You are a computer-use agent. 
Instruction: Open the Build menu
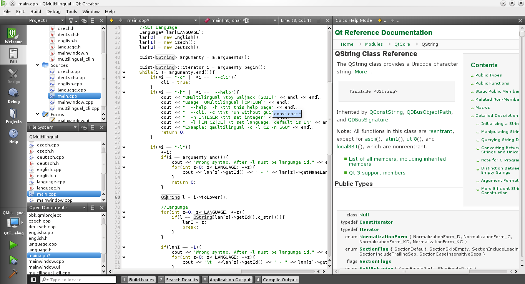point(36,12)
